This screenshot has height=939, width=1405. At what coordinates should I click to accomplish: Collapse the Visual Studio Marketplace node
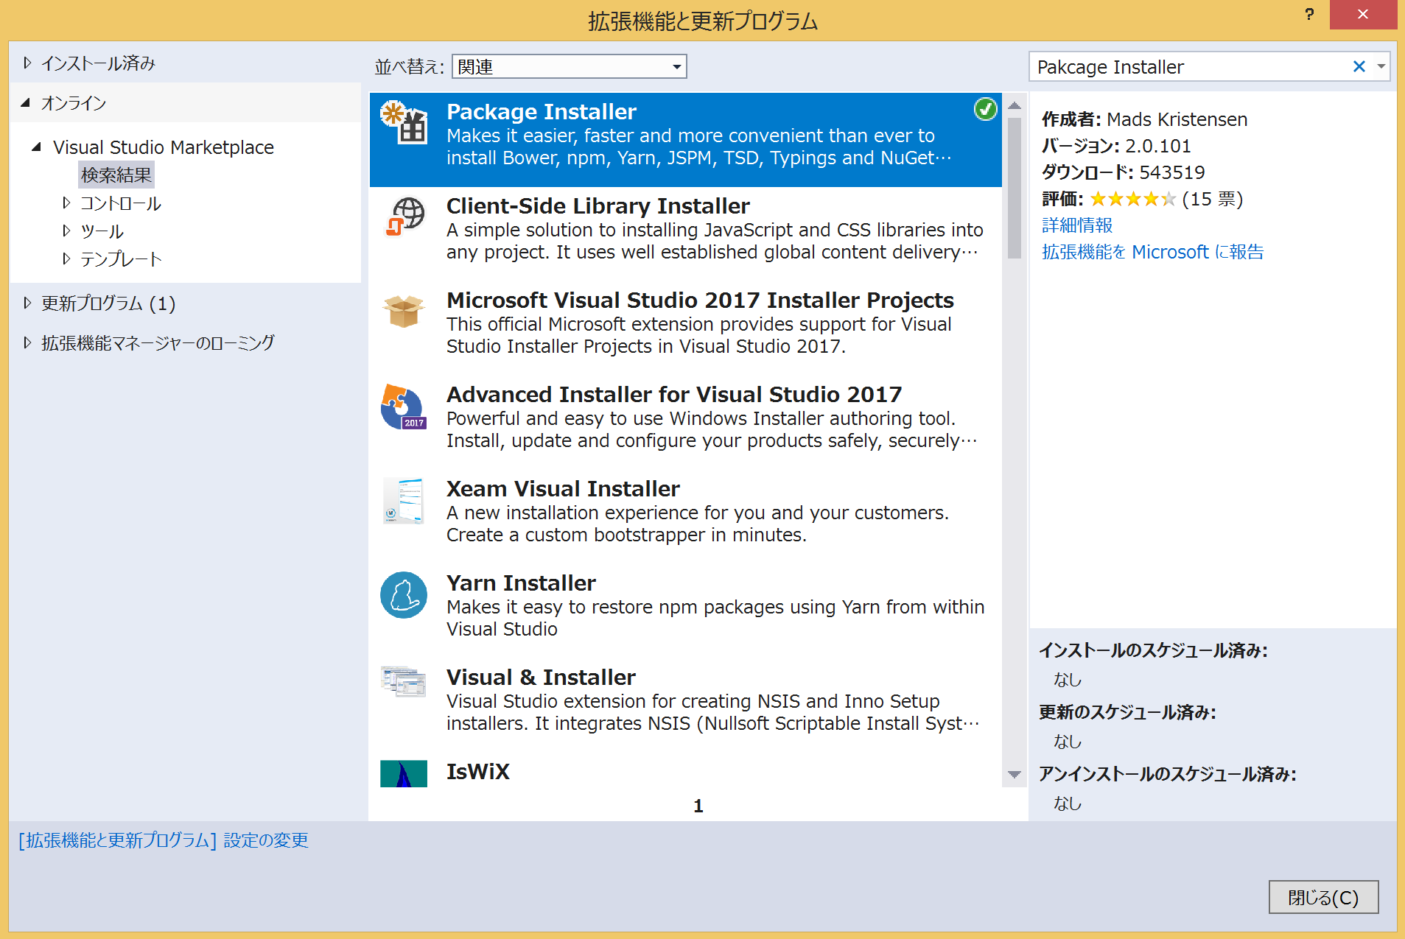coord(37,147)
